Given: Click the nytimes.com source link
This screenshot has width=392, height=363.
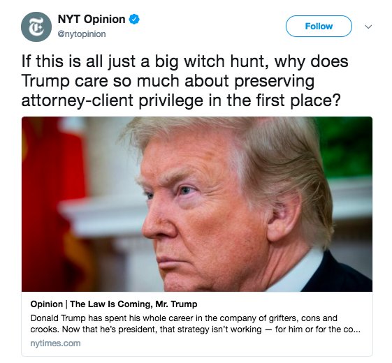Looking at the screenshot, I should pyautogui.click(x=55, y=343).
